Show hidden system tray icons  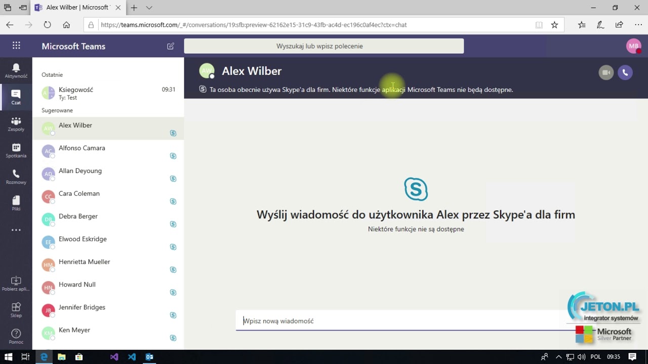tap(558, 357)
